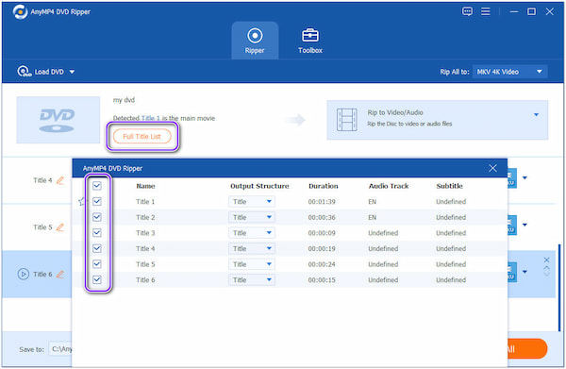566x369 pixels.
Task: Open Output Structure dropdown for Title 5
Action: pyautogui.click(x=252, y=264)
